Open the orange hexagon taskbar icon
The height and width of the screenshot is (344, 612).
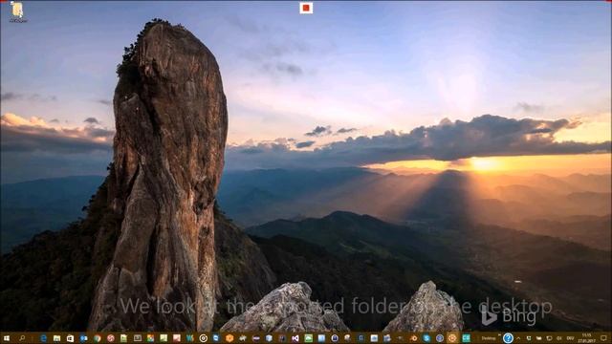pos(229,338)
